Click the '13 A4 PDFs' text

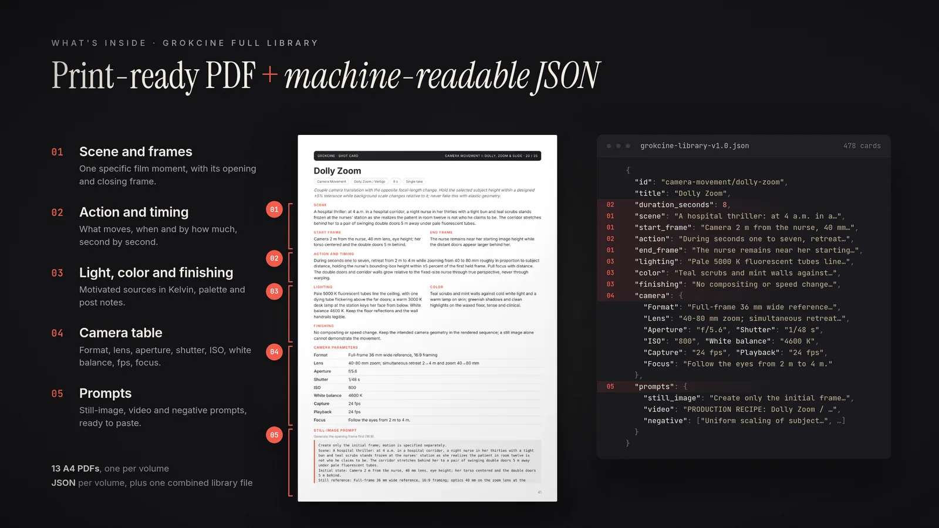point(75,468)
